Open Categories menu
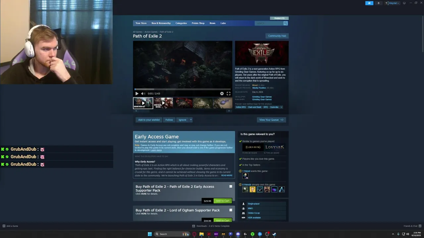The image size is (424, 238). [181, 23]
